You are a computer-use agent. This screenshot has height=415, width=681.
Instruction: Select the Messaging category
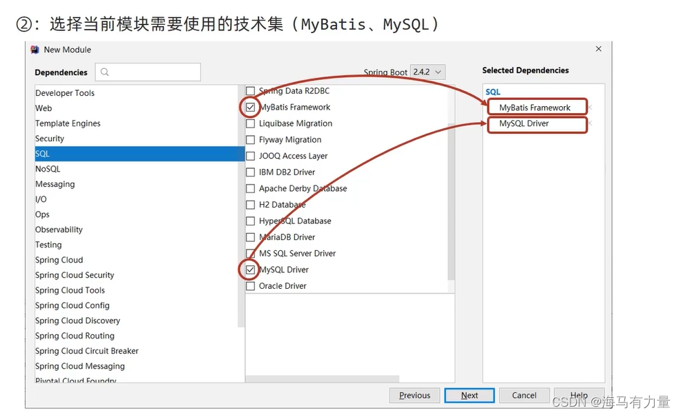pos(136,184)
